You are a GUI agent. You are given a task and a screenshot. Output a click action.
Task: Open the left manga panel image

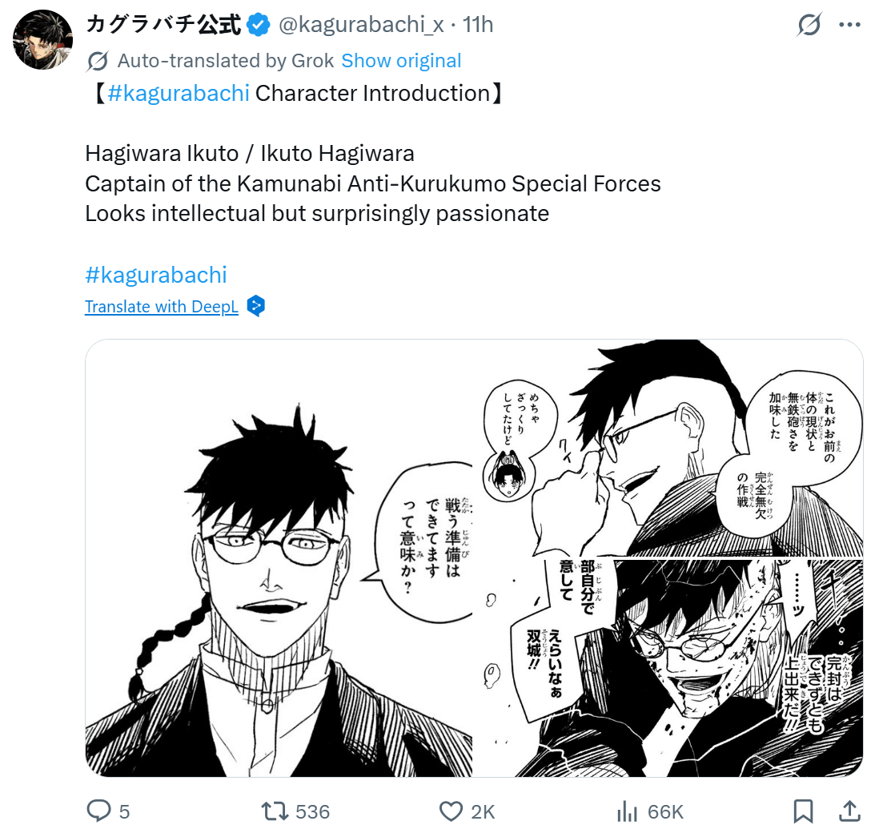point(279,558)
